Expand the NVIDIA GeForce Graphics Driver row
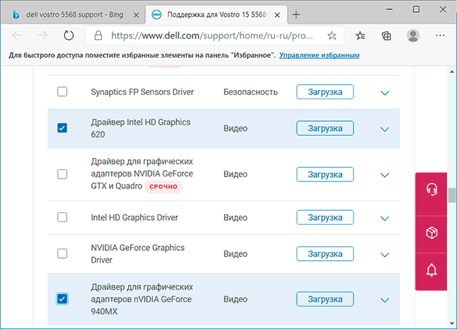 [385, 255]
